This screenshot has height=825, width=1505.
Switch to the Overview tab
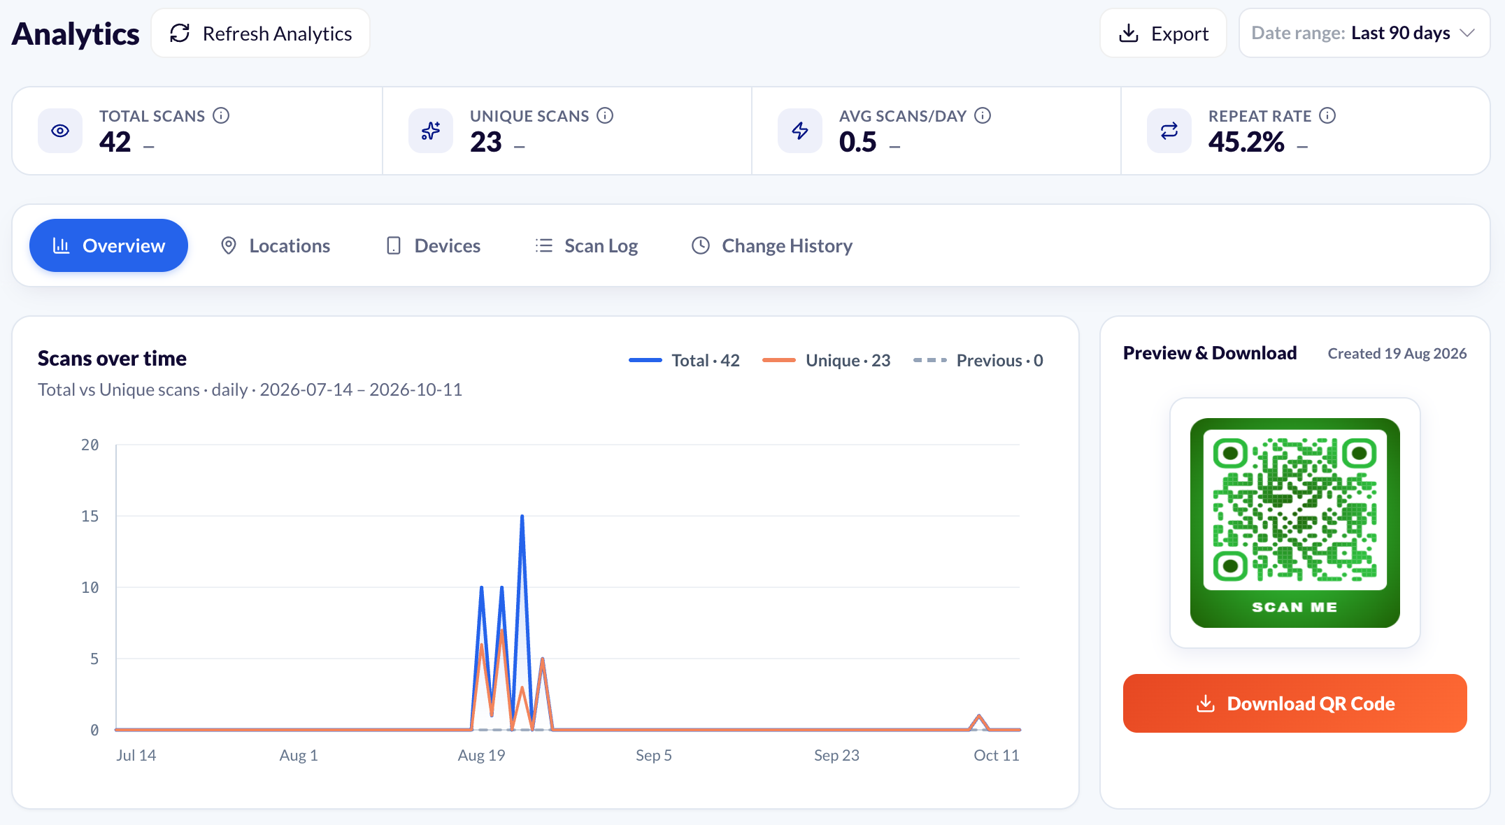[x=108, y=245]
